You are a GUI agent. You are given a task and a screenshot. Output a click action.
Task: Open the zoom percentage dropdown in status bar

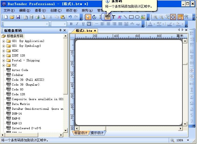click(x=188, y=140)
